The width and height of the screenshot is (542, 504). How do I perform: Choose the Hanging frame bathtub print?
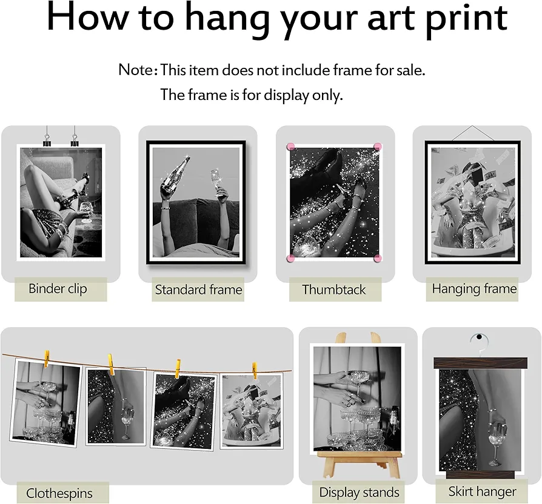coord(472,202)
